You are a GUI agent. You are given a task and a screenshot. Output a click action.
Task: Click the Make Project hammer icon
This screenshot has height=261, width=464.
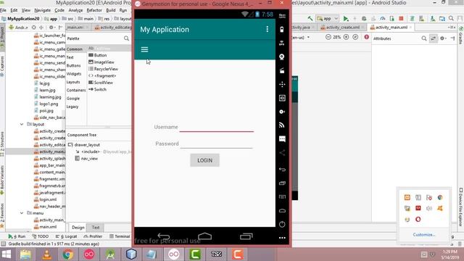(x=310, y=18)
